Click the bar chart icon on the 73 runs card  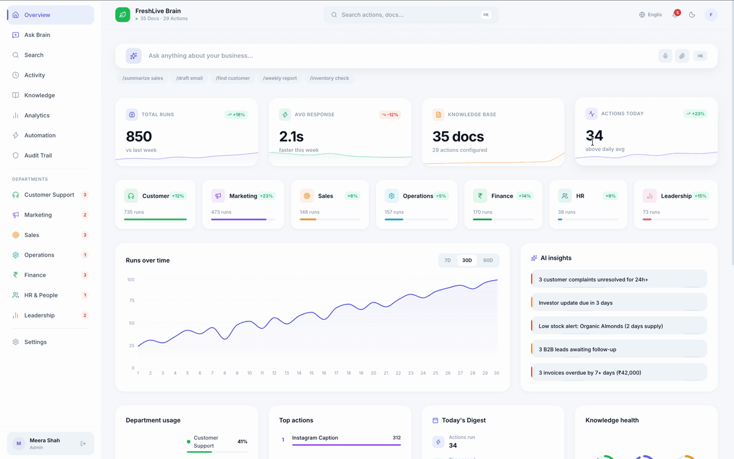pyautogui.click(x=650, y=196)
